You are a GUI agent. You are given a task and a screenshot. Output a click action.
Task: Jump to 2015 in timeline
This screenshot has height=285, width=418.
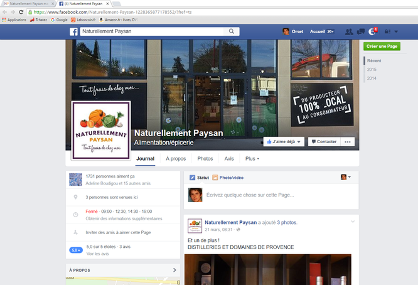coord(372,70)
